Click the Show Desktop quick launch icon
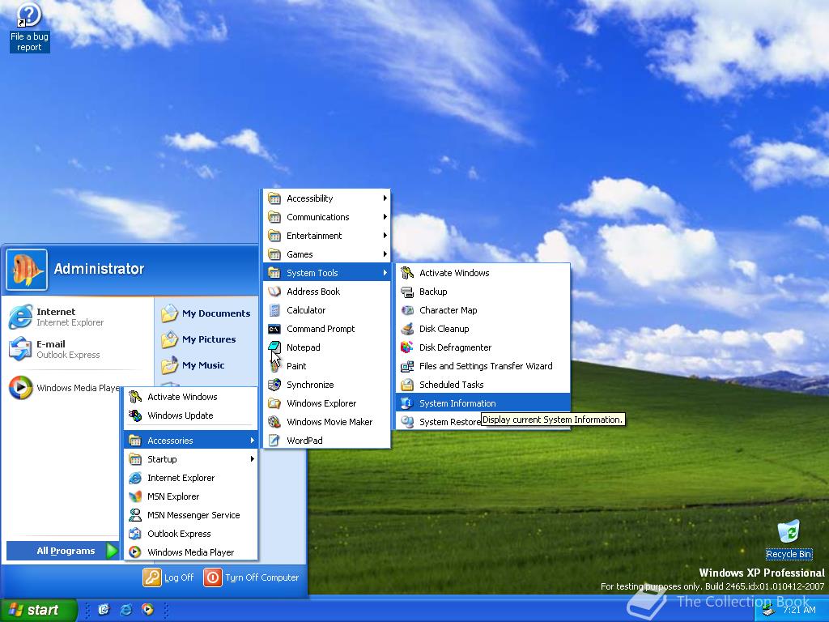This screenshot has width=829, height=622. (x=104, y=610)
